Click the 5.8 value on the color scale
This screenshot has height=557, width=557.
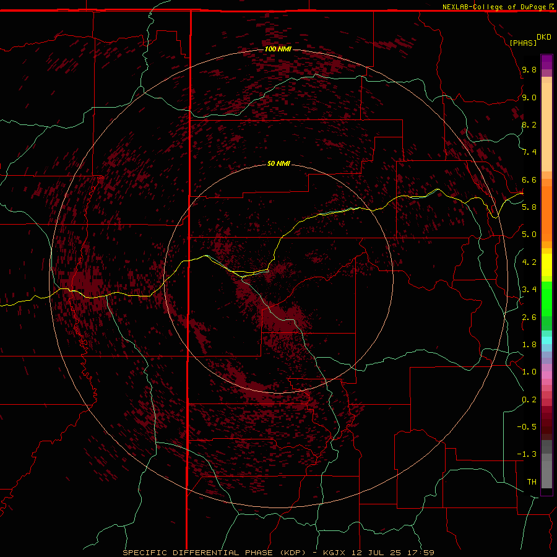click(529, 207)
